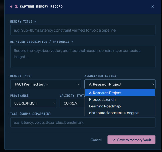Click the TAGS (COMMA SEPARATED) label
Image resolution: width=162 pixels, height=152 pixels.
point(31,114)
